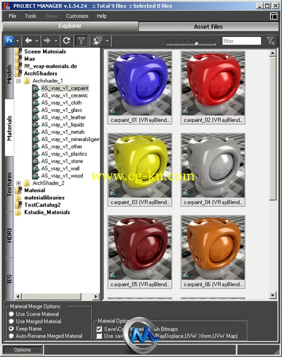Image resolution: width=282 pixels, height=357 pixels.
Task: Expand the ArchShader_2 folder
Action: [19, 183]
